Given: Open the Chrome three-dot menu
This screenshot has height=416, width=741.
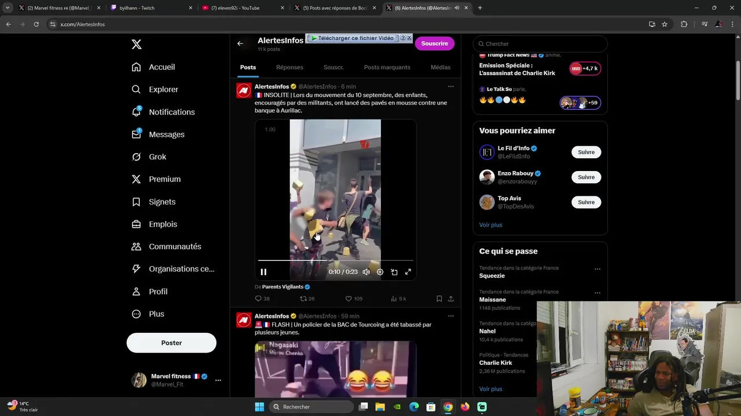Looking at the screenshot, I should pyautogui.click(x=732, y=24).
